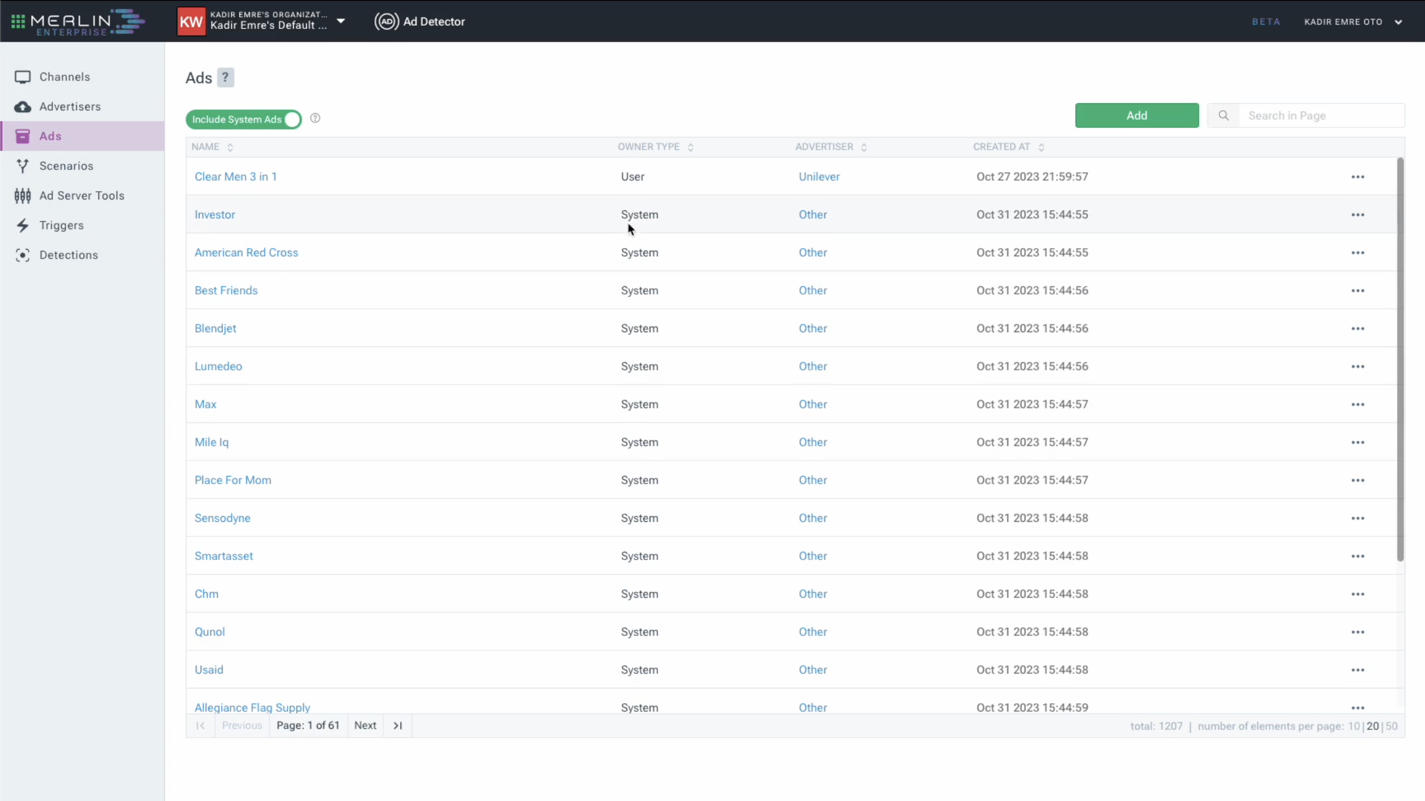Open the more options menu for Max
The width and height of the screenshot is (1425, 801).
pyautogui.click(x=1358, y=405)
